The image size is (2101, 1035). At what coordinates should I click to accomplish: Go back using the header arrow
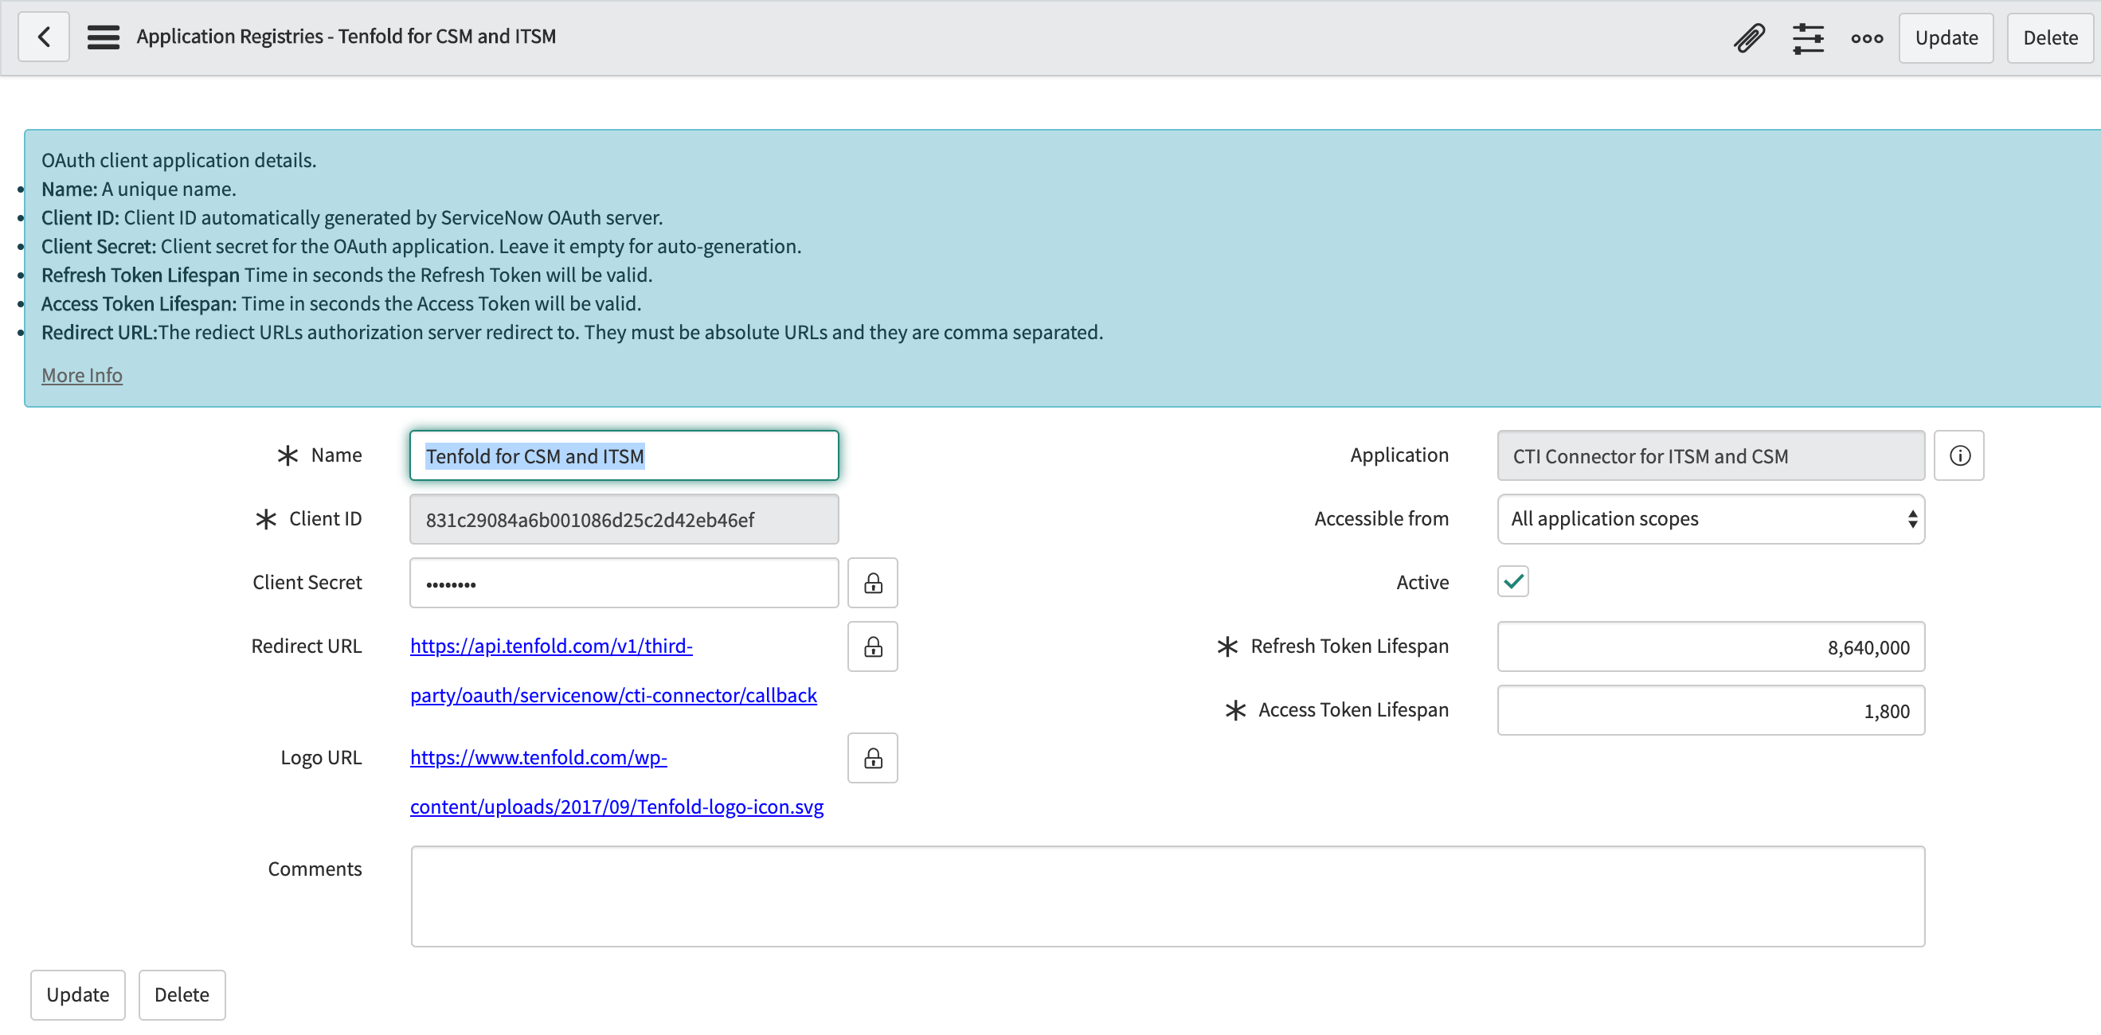(44, 37)
